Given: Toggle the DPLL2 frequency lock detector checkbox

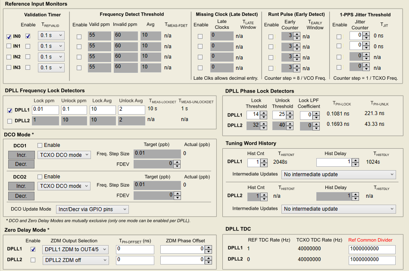Looking at the screenshot, I should [x=9, y=121].
